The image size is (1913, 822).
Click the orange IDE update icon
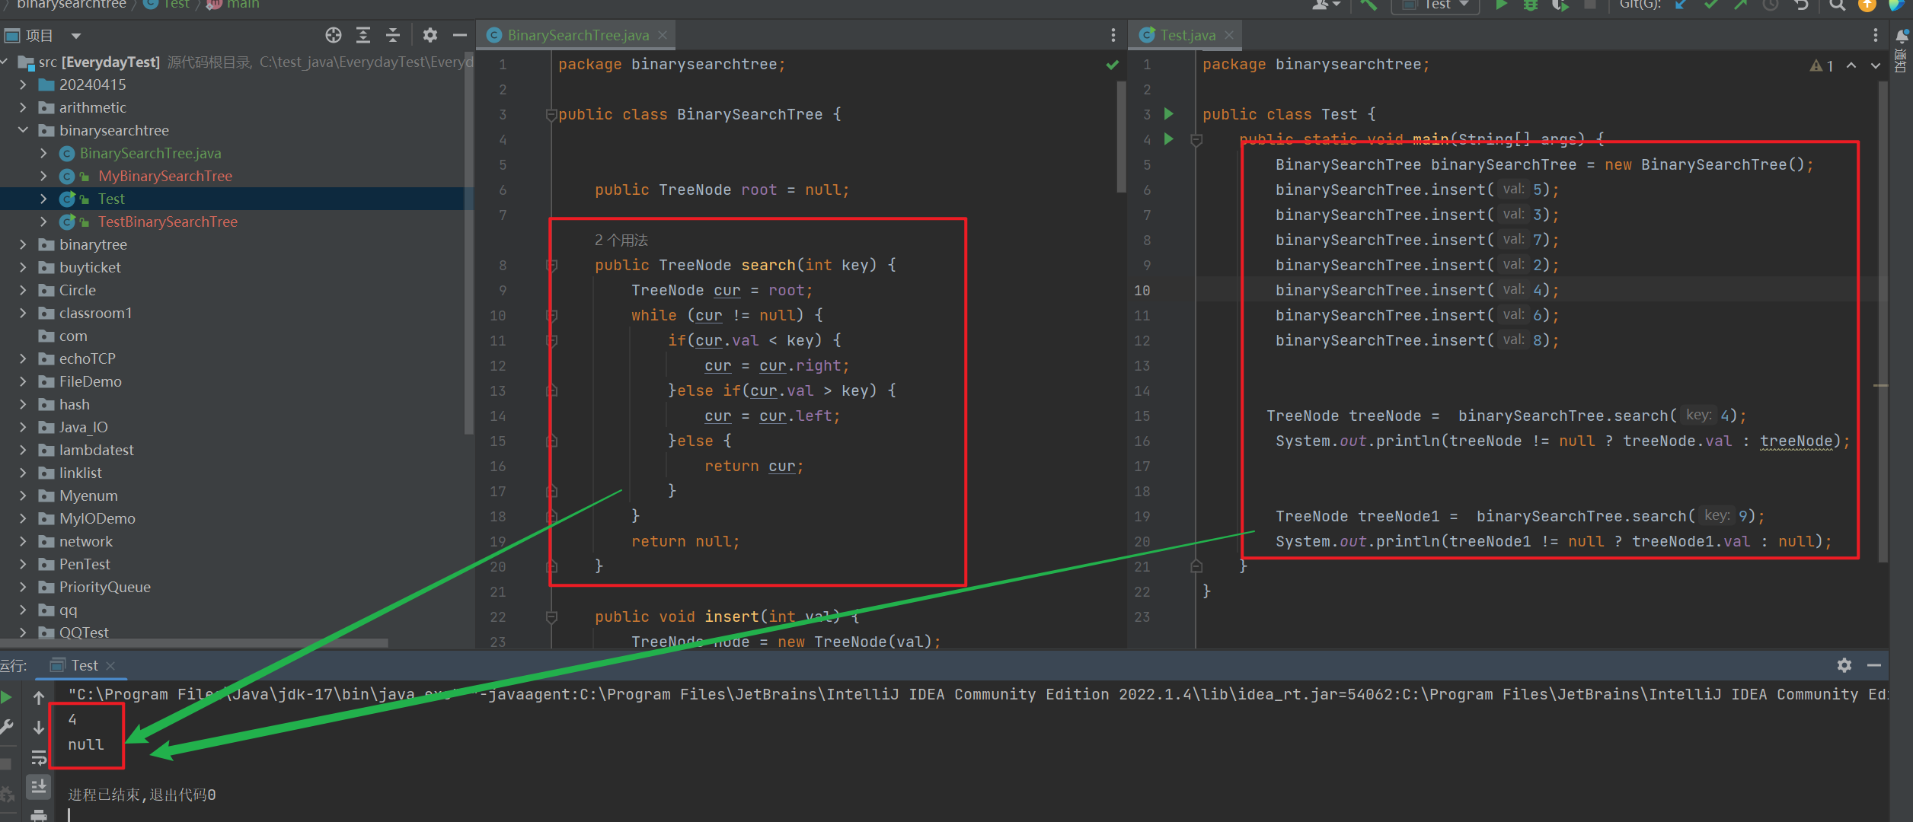tap(1867, 5)
